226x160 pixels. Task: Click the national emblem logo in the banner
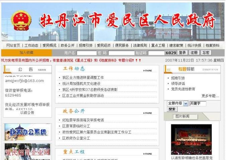pyautogui.click(x=21, y=21)
